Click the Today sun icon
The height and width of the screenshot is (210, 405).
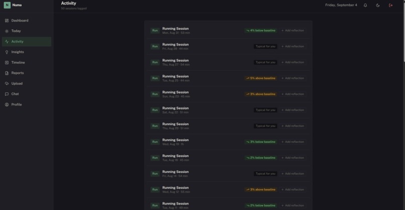(x=7, y=31)
